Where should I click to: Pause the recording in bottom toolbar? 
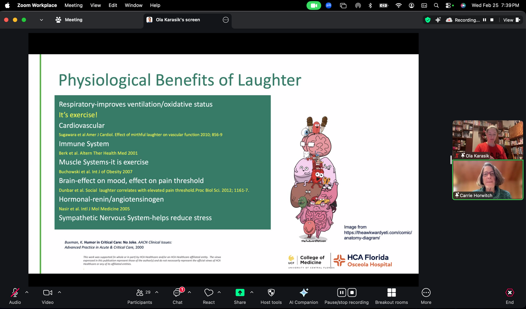click(x=341, y=293)
